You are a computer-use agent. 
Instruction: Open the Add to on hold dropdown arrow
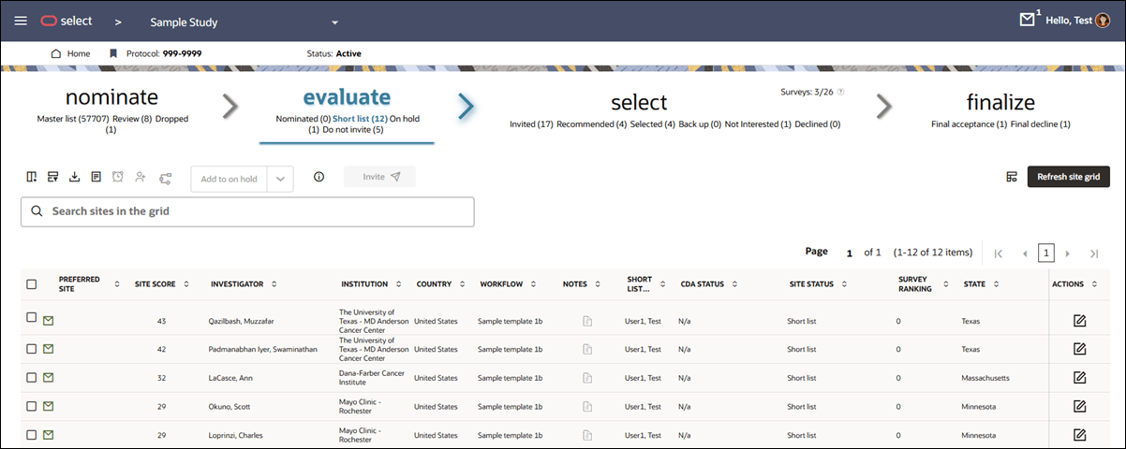click(x=281, y=179)
